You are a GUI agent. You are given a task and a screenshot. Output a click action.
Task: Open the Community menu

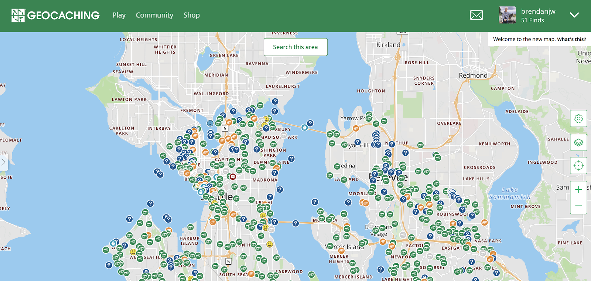point(154,15)
